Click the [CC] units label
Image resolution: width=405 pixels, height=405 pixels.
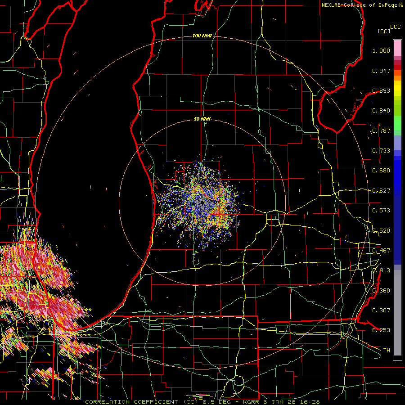point(384,31)
